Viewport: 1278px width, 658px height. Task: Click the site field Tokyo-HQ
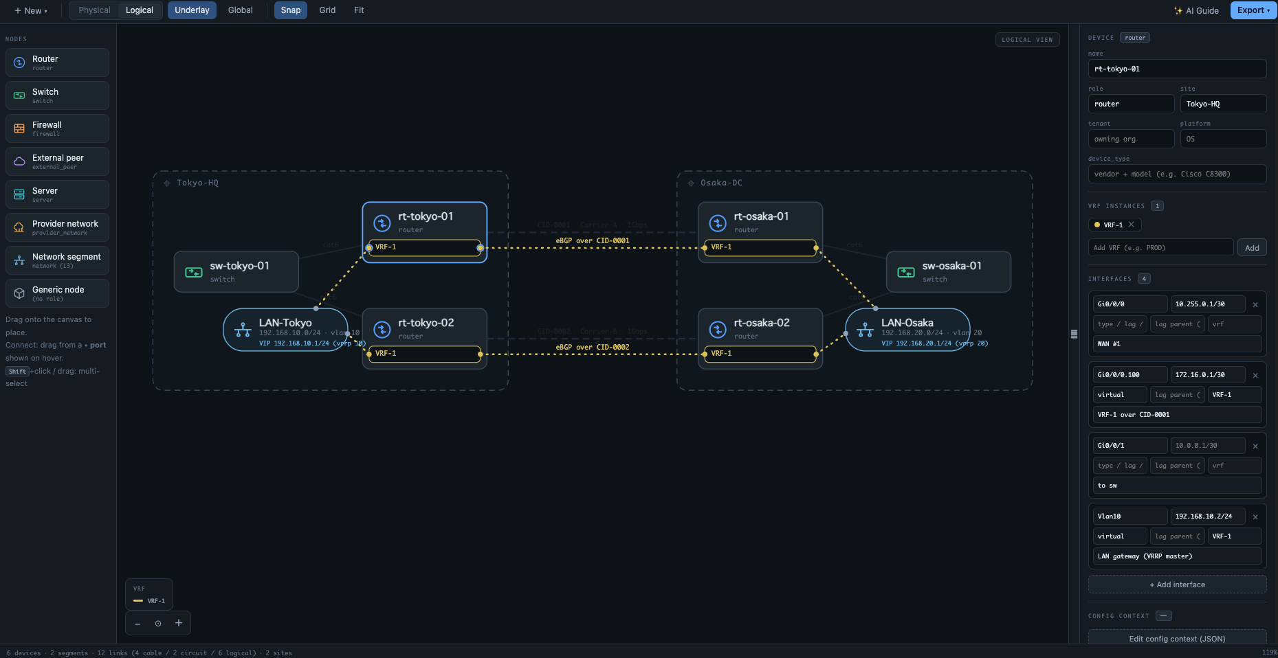pyautogui.click(x=1223, y=104)
